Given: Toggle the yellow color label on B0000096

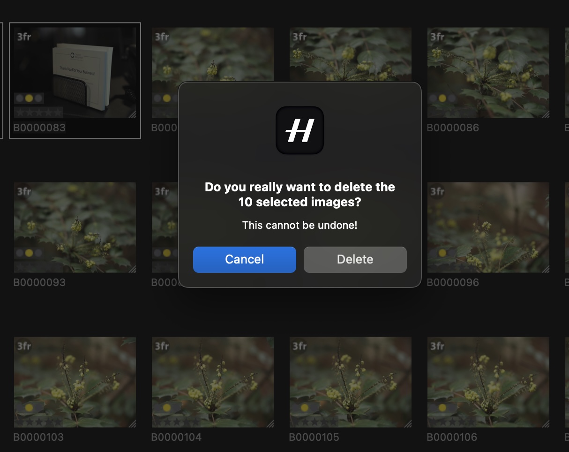Looking at the screenshot, I should [x=442, y=253].
